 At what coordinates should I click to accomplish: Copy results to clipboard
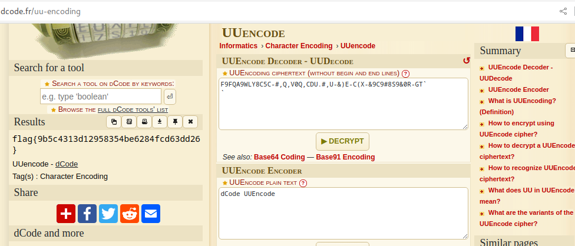coord(114,122)
